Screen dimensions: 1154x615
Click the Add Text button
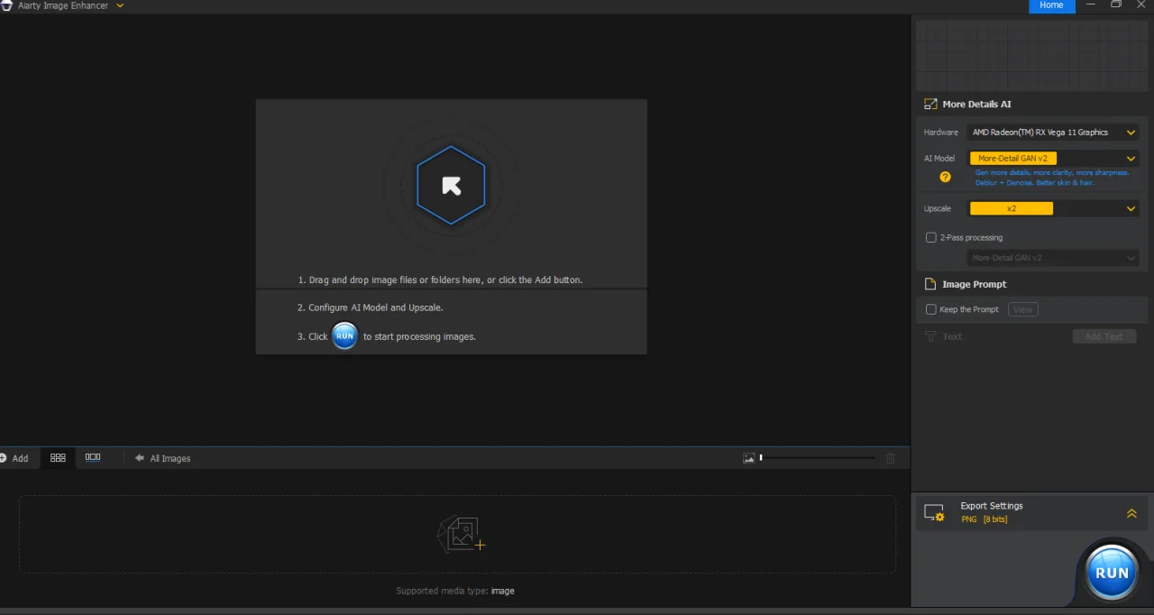coord(1104,336)
